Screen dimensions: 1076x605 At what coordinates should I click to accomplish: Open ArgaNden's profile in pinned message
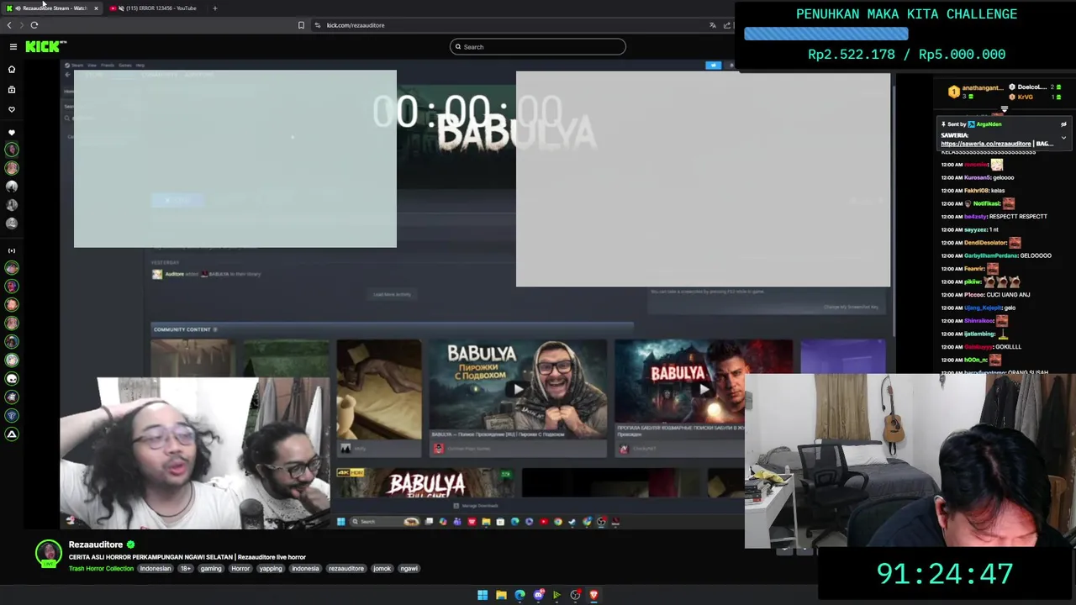pyautogui.click(x=989, y=124)
